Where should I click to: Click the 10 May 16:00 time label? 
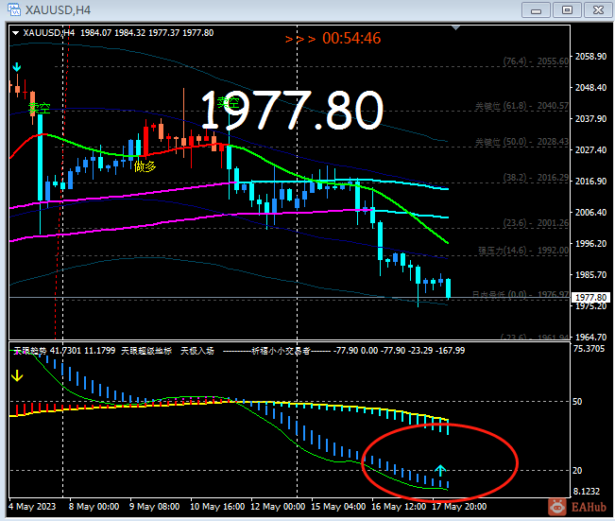pyautogui.click(x=217, y=507)
